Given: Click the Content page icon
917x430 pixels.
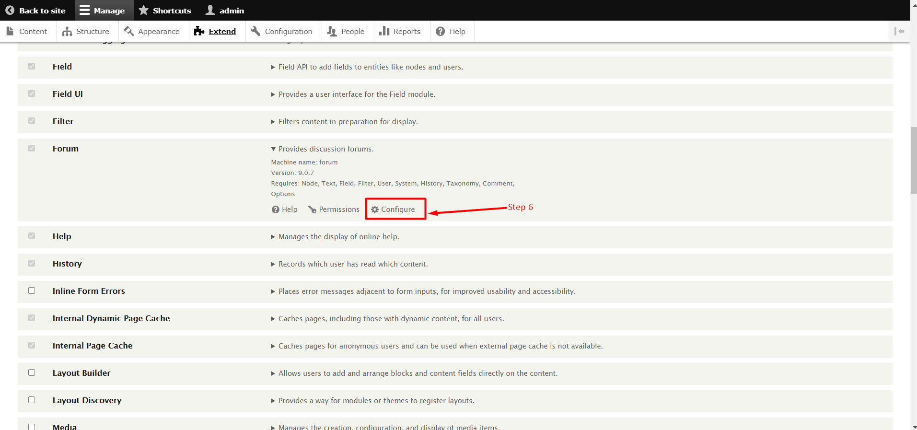Looking at the screenshot, I should pos(10,31).
